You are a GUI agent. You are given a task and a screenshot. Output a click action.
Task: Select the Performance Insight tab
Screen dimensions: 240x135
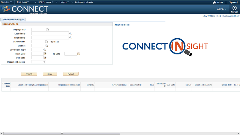(13, 19)
